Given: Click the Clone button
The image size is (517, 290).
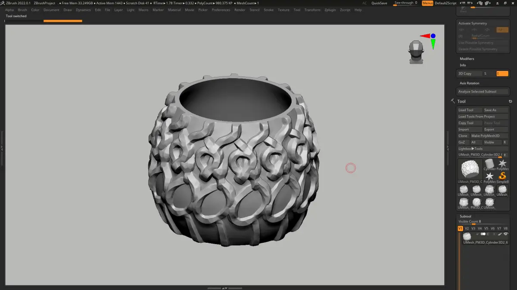Looking at the screenshot, I should 463,136.
